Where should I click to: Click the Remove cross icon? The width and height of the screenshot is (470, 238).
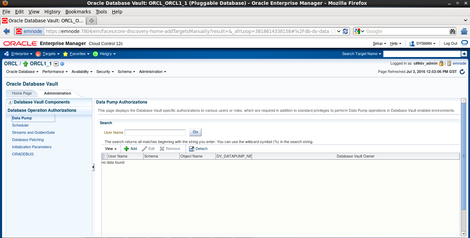[162, 149]
